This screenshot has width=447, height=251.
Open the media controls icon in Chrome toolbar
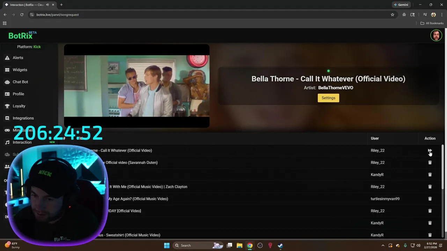(425, 15)
